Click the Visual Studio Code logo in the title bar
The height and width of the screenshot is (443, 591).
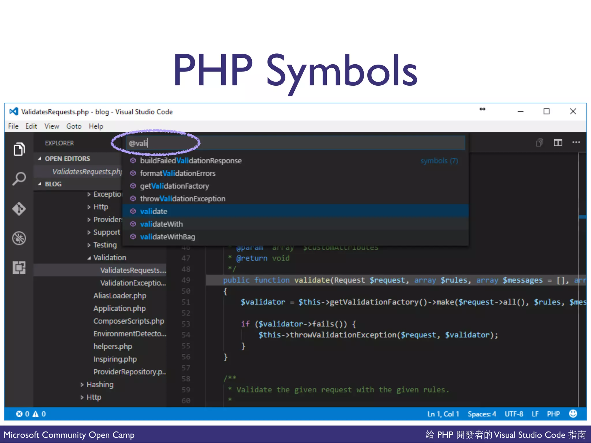pos(14,111)
